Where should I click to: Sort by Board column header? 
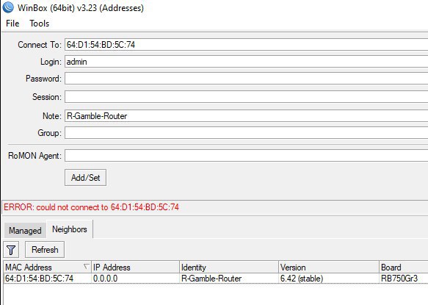click(x=404, y=267)
